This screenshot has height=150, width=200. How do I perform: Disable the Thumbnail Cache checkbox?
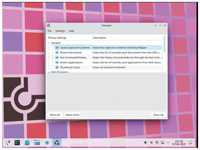pos(57,67)
